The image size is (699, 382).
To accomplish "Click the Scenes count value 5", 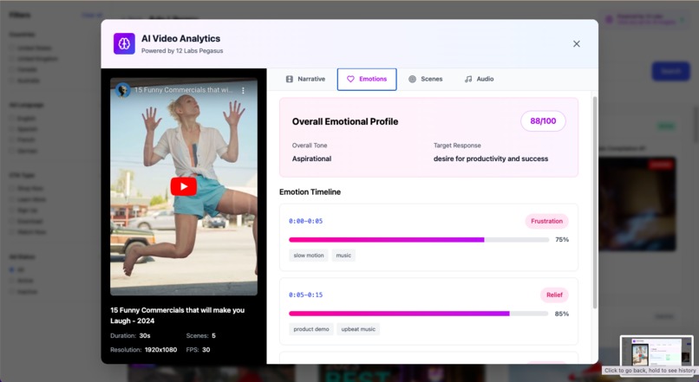I will click(213, 336).
